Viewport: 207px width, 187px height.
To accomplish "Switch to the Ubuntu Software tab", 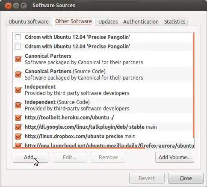I will (29, 22).
